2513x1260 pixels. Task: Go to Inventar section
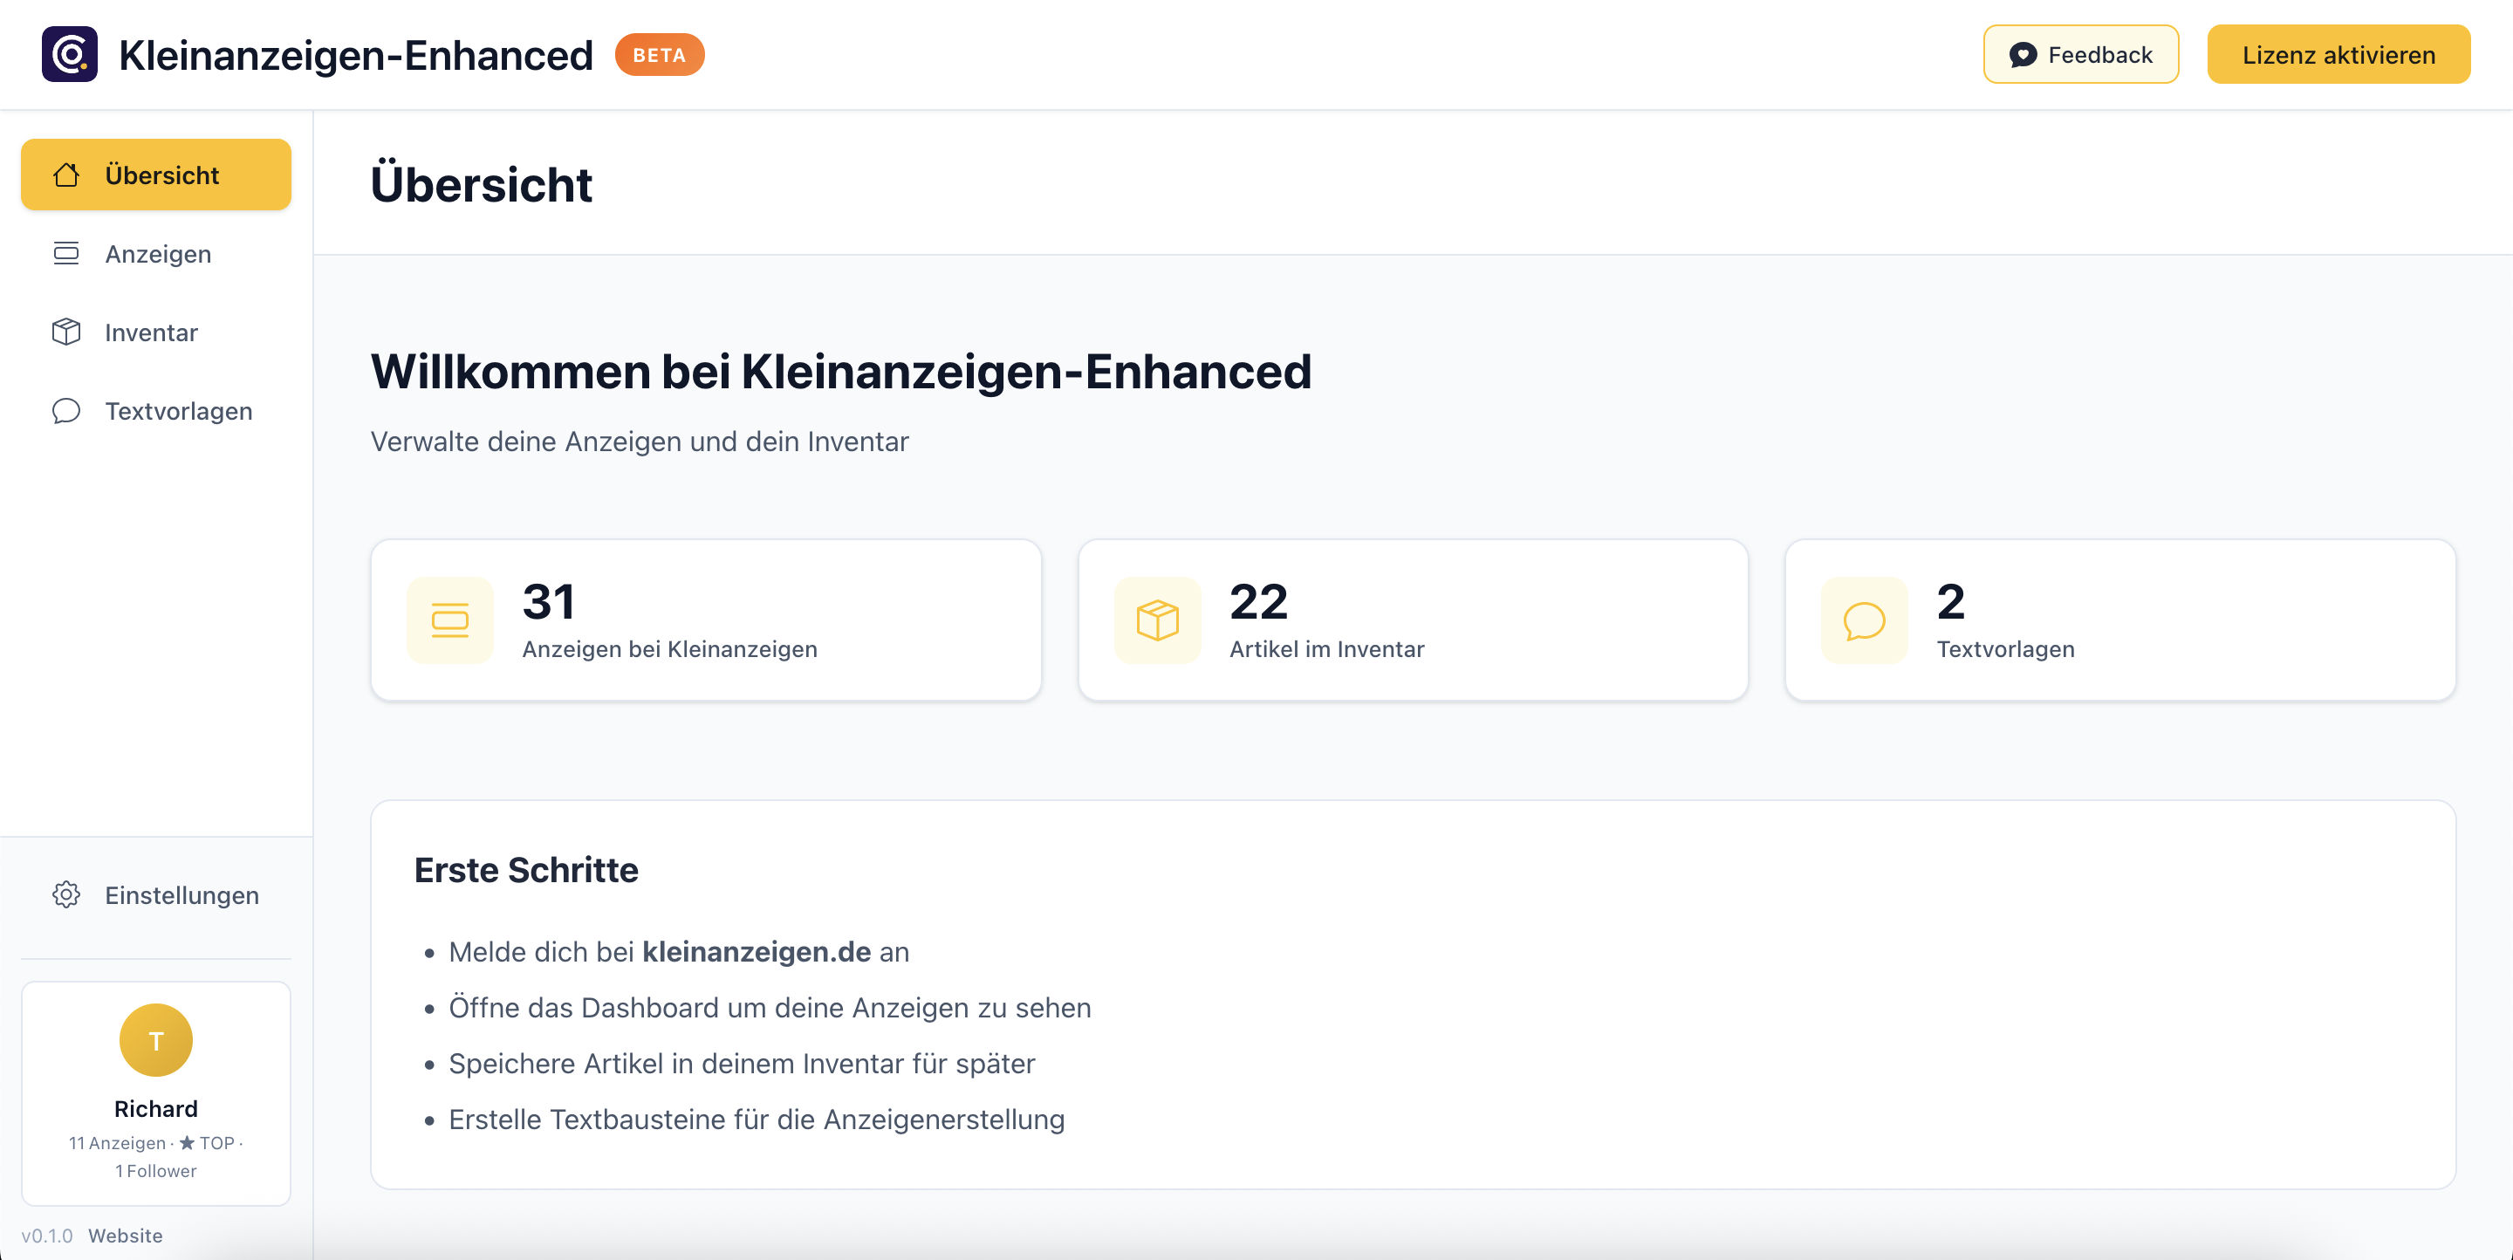(151, 332)
